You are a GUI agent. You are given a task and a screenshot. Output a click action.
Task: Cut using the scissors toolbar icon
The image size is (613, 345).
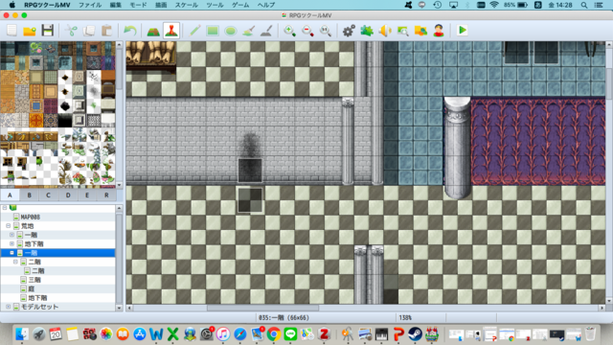point(71,31)
